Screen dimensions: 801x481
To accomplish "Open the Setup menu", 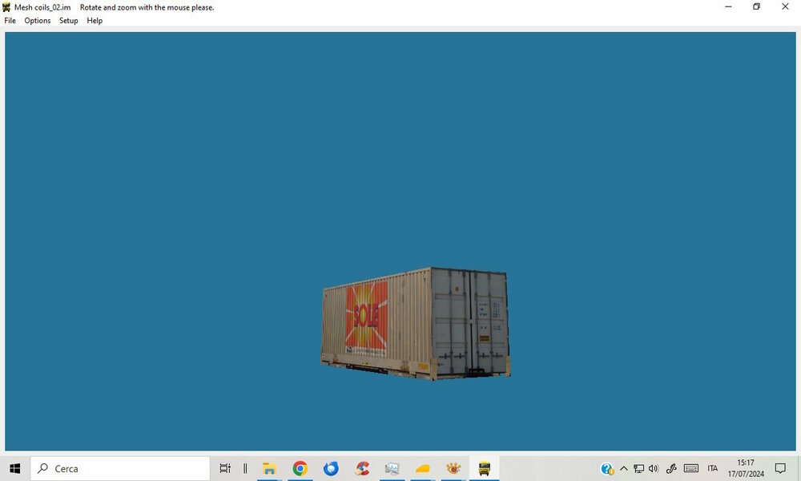I will click(x=68, y=21).
